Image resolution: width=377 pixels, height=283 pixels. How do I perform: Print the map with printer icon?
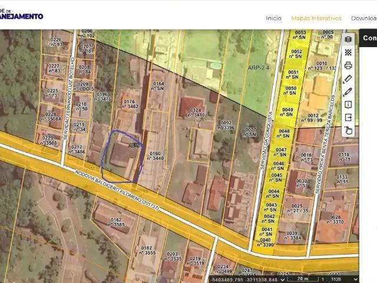[x=348, y=65]
